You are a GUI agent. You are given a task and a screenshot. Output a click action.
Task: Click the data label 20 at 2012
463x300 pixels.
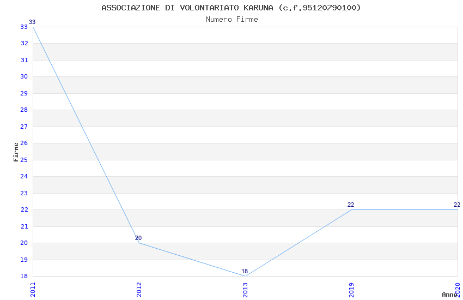click(138, 238)
